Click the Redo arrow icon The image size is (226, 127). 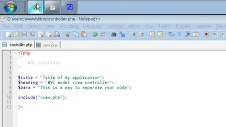(103, 35)
